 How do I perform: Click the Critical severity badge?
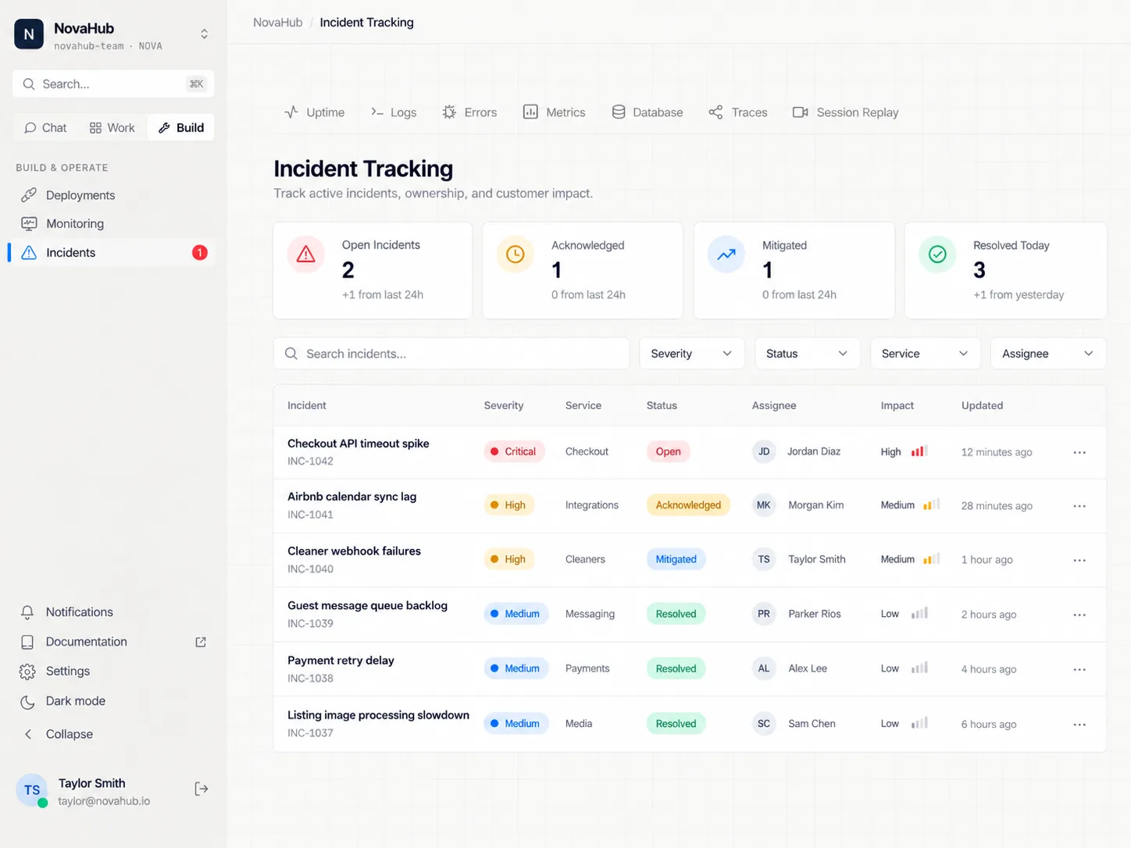pyautogui.click(x=513, y=451)
